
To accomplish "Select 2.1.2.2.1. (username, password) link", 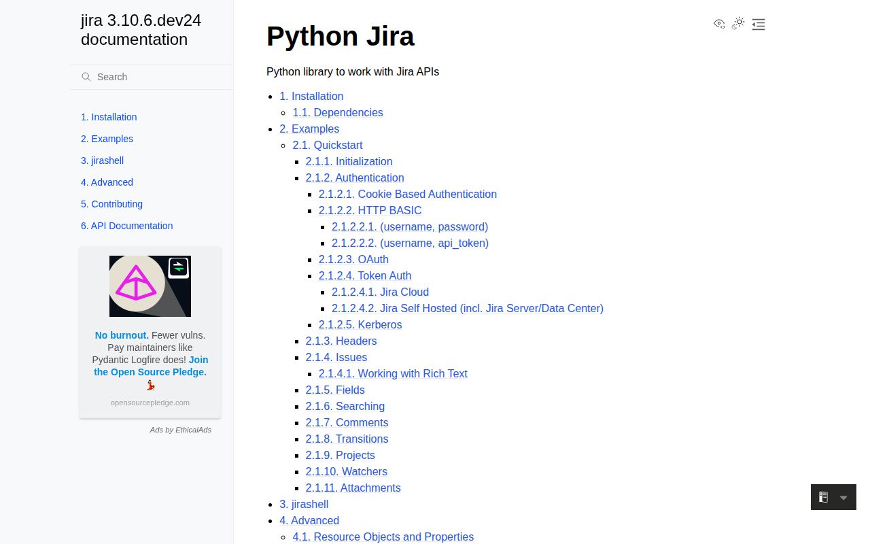I will pyautogui.click(x=410, y=226).
